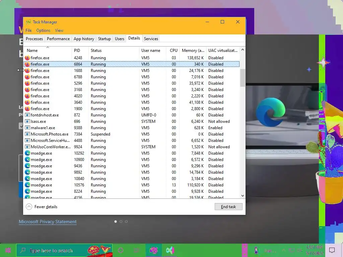Click the 138,652 K memory value

tap(195, 58)
